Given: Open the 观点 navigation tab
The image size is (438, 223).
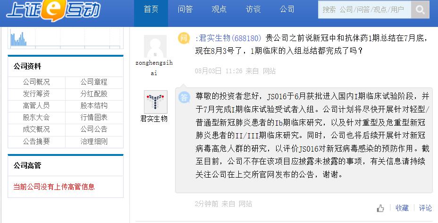Looking at the screenshot, I should 219,9.
